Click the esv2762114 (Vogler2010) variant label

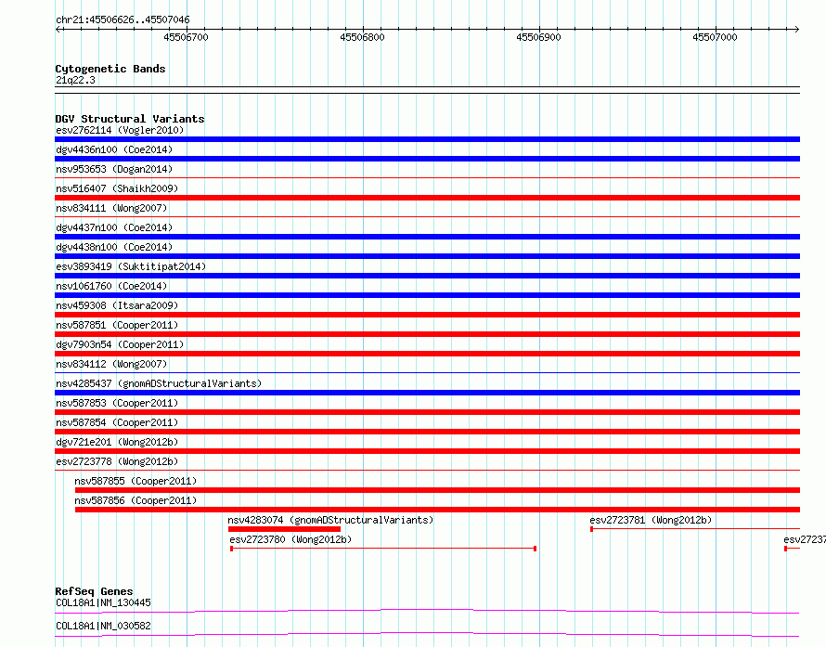click(x=120, y=130)
